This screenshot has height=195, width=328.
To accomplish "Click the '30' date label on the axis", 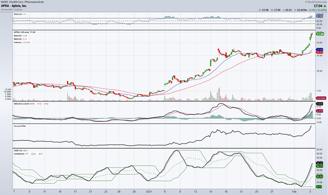I will (x=134, y=191).
